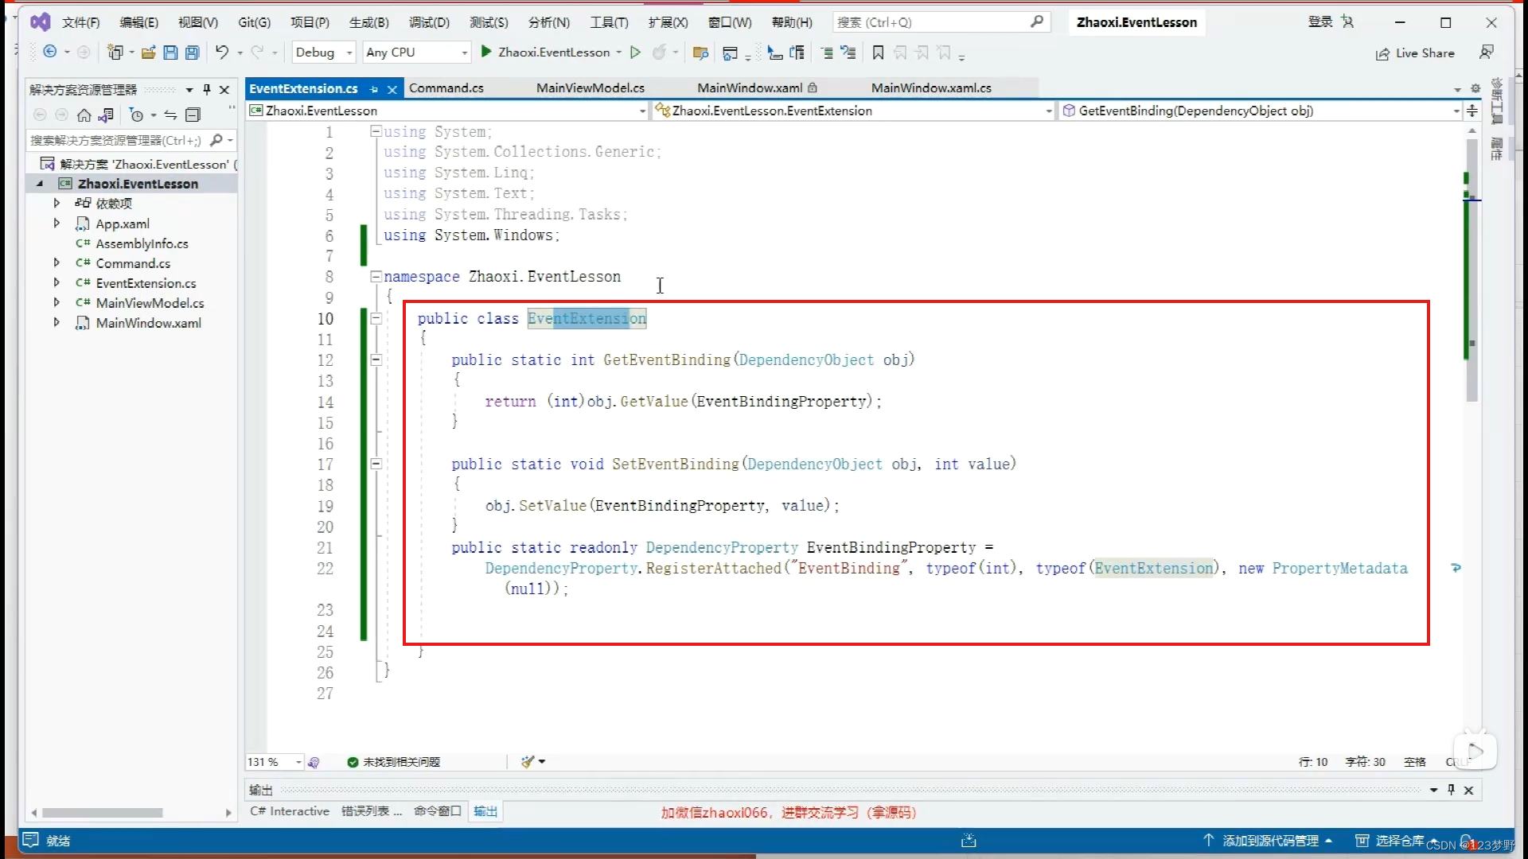
Task: Click the decrease indent lines icon
Action: [827, 52]
